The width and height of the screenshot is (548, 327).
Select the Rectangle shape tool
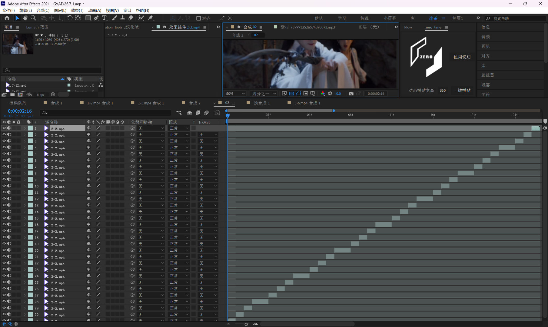[x=88, y=18]
